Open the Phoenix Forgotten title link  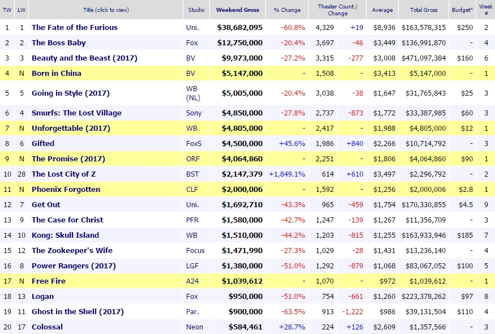point(66,189)
